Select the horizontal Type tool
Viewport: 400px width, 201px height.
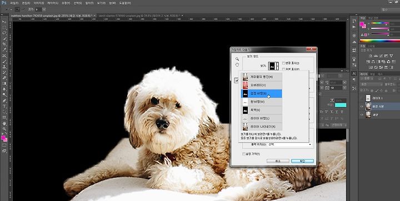pyautogui.click(x=4, y=106)
